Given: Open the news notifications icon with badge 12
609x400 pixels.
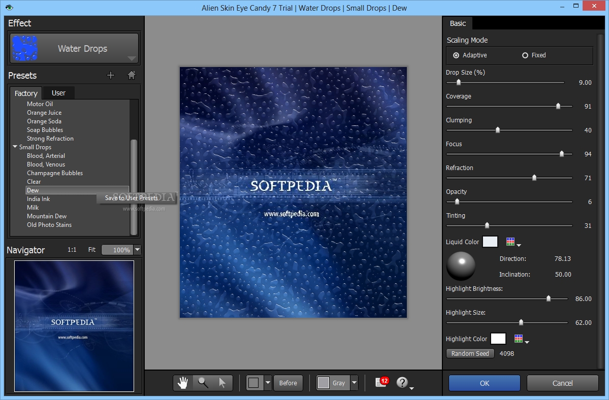Looking at the screenshot, I should point(382,382).
